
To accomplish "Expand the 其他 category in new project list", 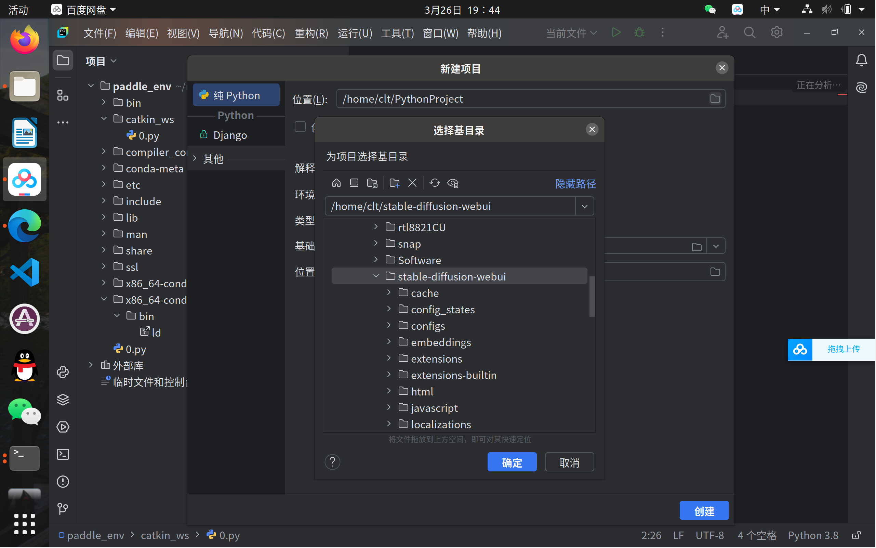I will [195, 158].
